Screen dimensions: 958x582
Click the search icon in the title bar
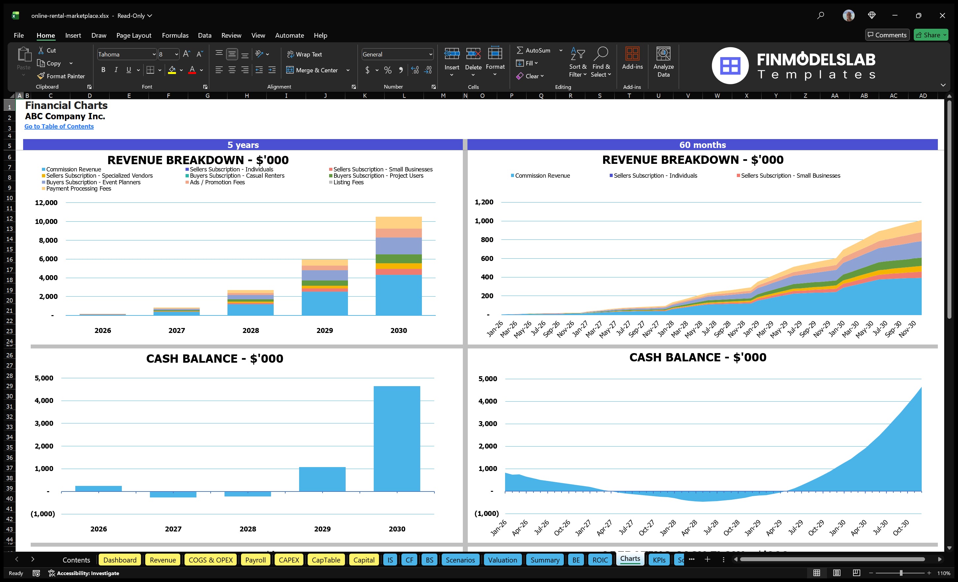(x=820, y=16)
